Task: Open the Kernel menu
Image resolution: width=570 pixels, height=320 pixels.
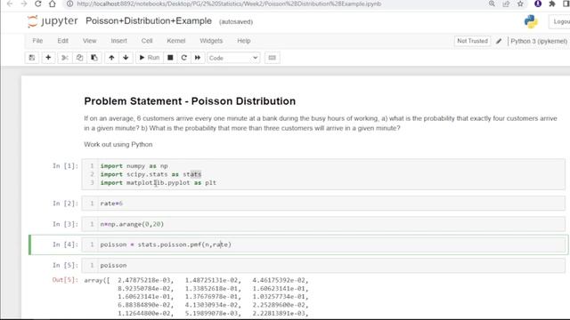Action: click(x=176, y=41)
